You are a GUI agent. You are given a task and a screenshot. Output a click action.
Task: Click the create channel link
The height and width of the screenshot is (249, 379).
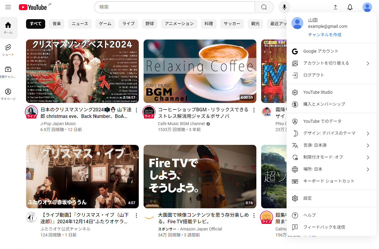point(325,35)
